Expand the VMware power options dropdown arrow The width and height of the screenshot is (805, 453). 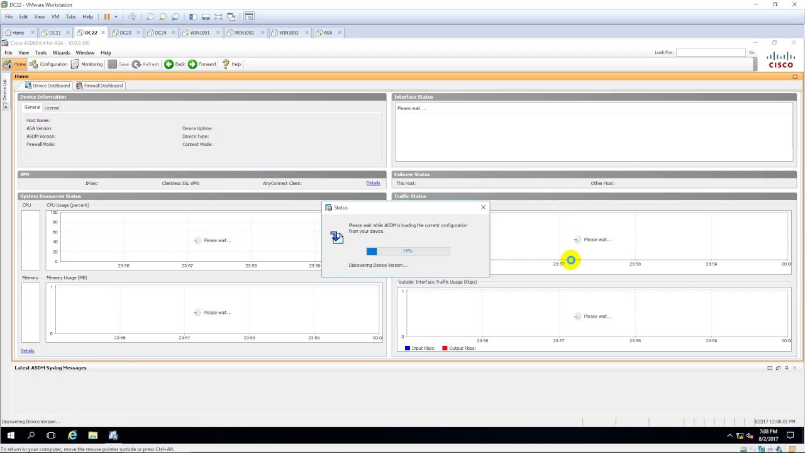pyautogui.click(x=116, y=16)
